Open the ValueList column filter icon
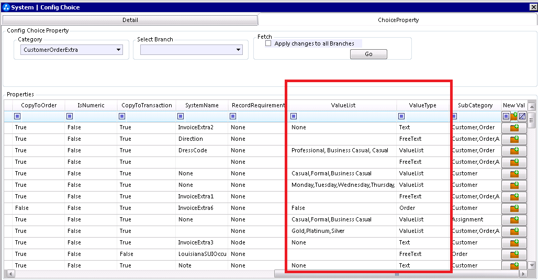538x280 pixels. (294, 116)
